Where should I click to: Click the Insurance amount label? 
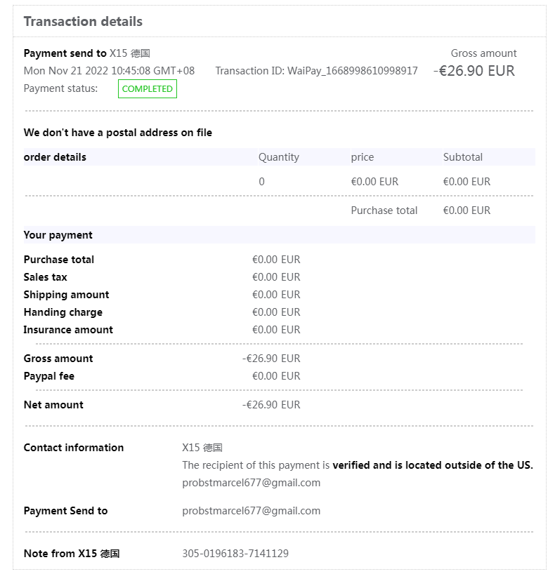pyautogui.click(x=68, y=330)
